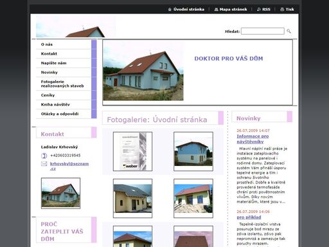Click the sitemap icon beside Mapa stránek
The width and height of the screenshot is (329, 247).
tap(217, 10)
